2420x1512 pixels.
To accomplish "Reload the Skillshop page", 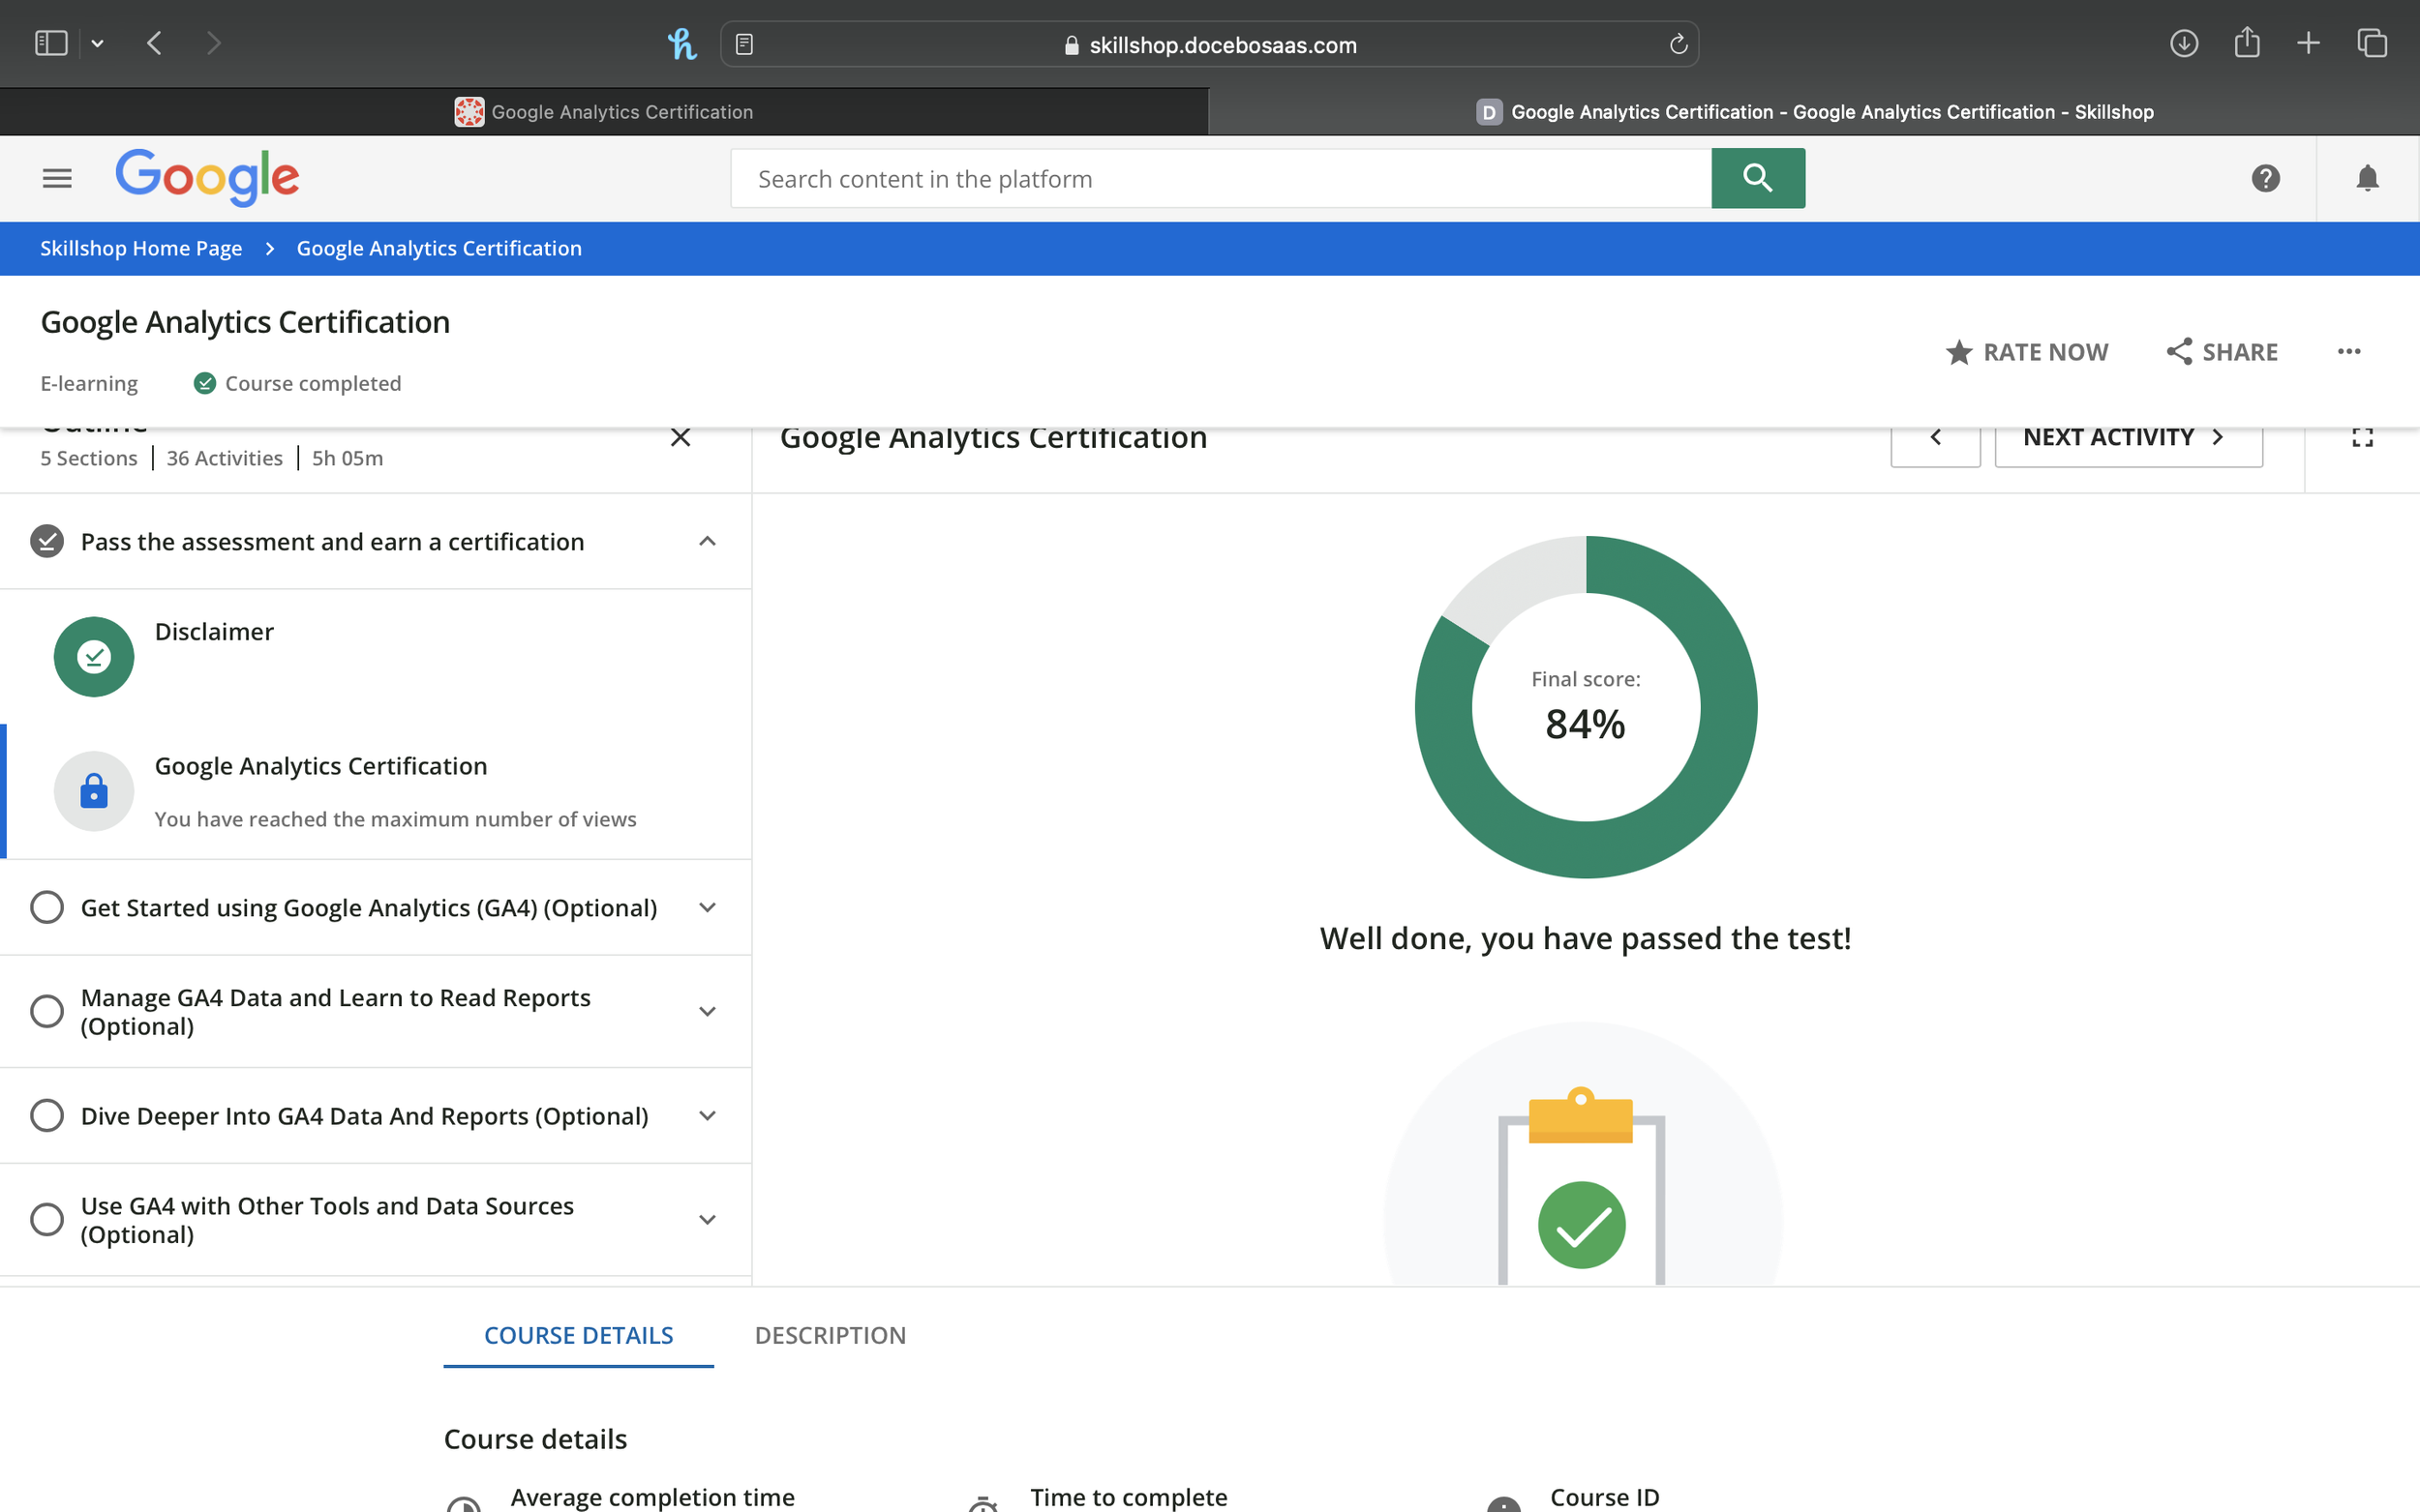I will [x=1678, y=44].
